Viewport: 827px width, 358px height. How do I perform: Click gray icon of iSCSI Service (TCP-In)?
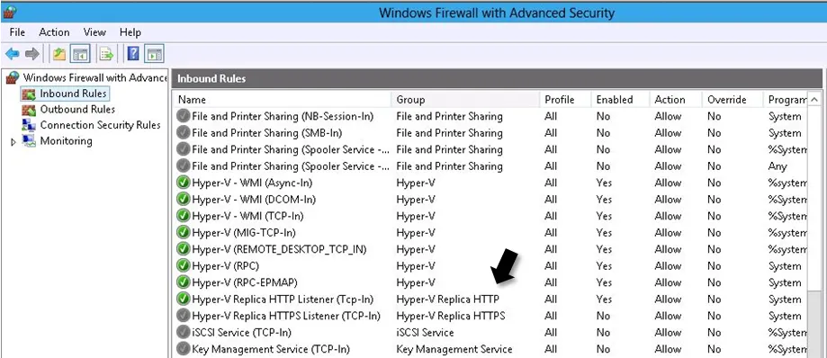pos(183,333)
